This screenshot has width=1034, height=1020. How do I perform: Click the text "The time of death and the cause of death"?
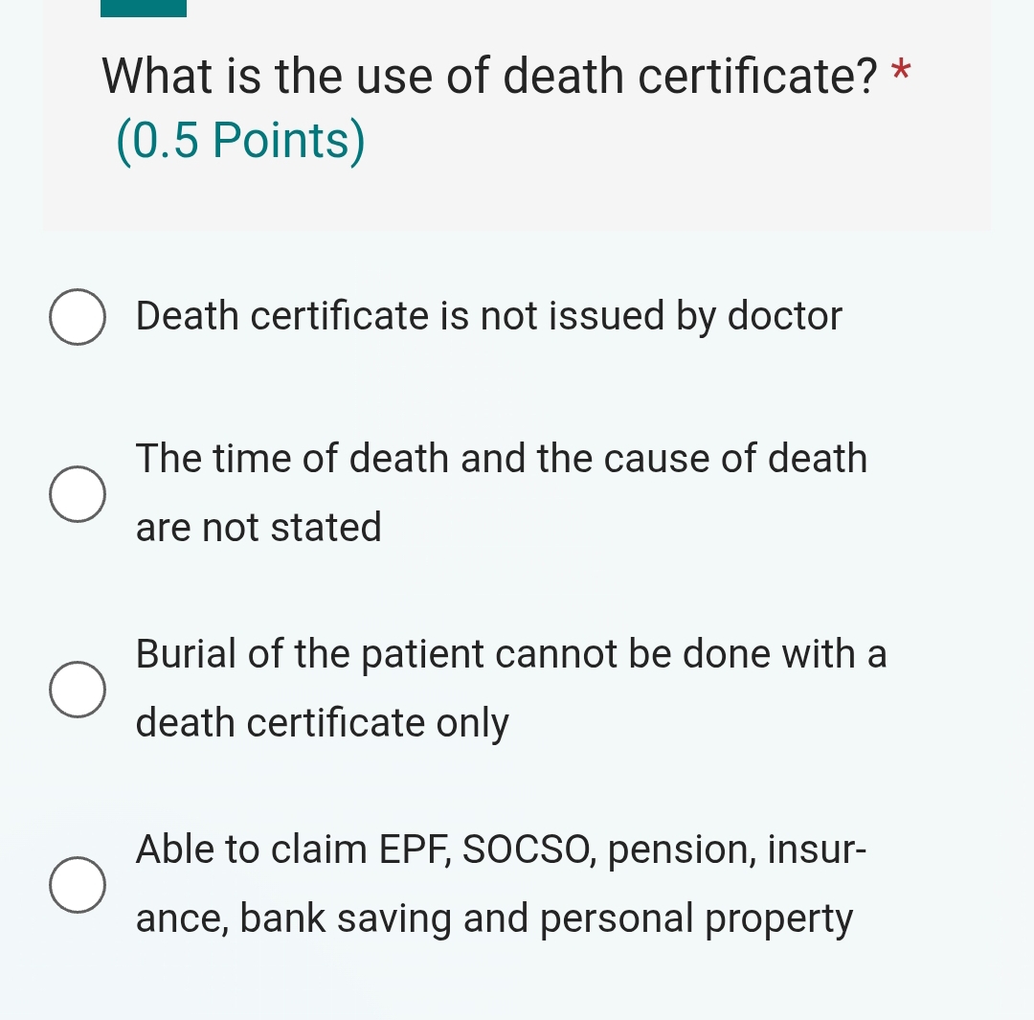(501, 459)
